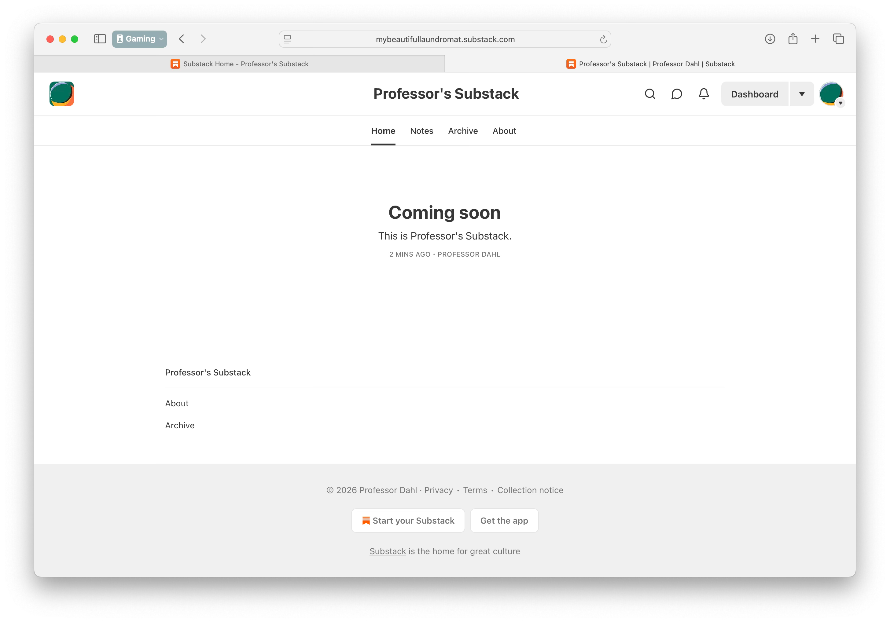The width and height of the screenshot is (890, 622).
Task: Open the Collection notice link
Action: point(530,490)
